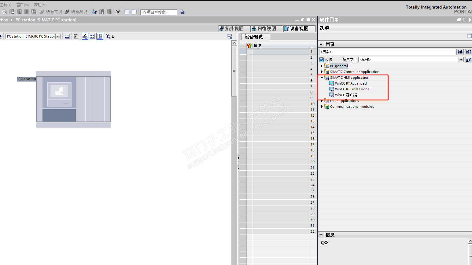This screenshot has width=472, height=265.
Task: Click the zoom magnifier icon
Action: click(x=108, y=36)
